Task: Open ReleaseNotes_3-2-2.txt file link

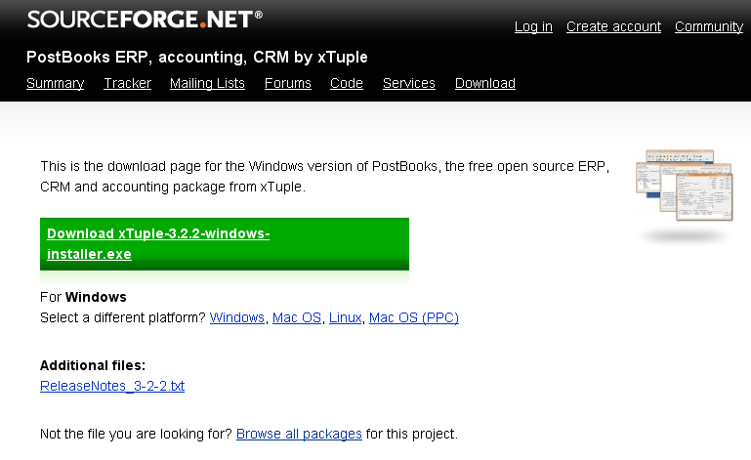Action: point(112,386)
